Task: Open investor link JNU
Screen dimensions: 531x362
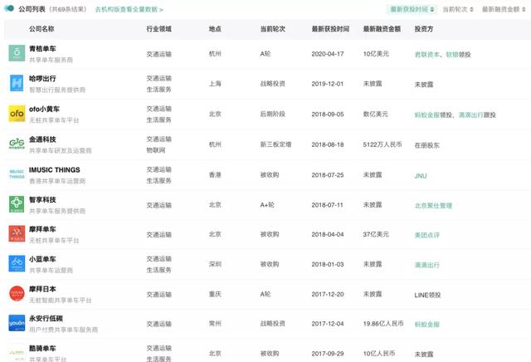Action: click(x=421, y=175)
